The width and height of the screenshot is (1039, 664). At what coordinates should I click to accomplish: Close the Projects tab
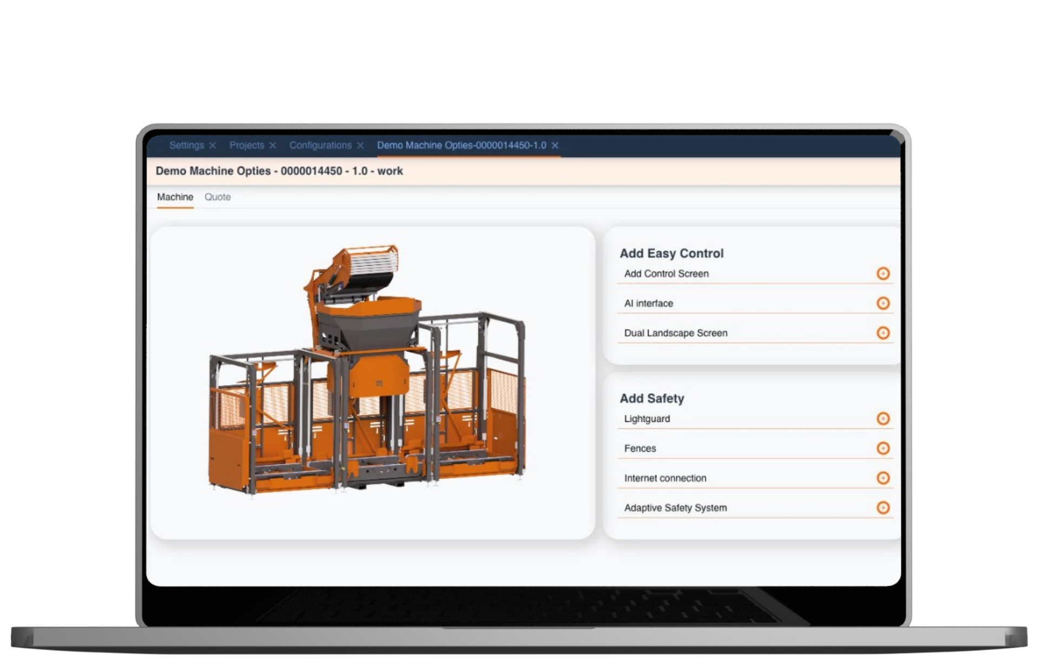point(273,146)
